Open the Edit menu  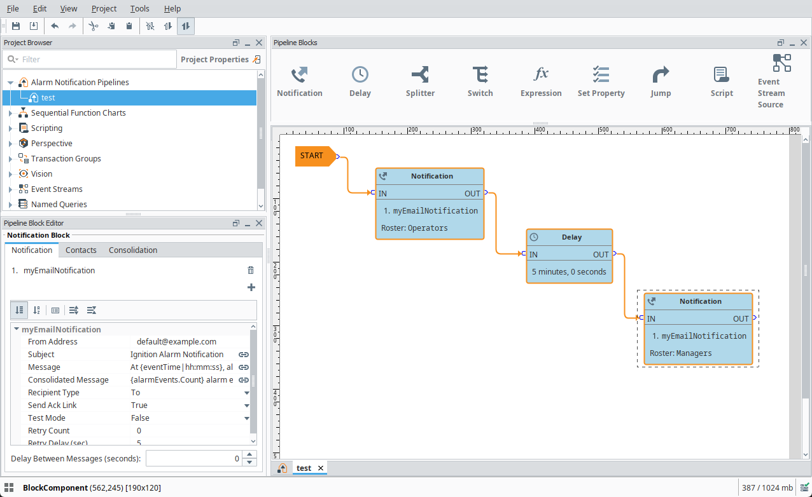(39, 8)
